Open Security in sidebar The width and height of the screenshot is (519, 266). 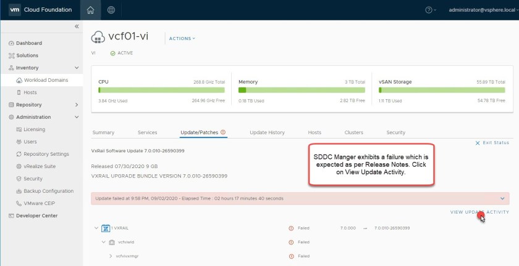coord(33,179)
